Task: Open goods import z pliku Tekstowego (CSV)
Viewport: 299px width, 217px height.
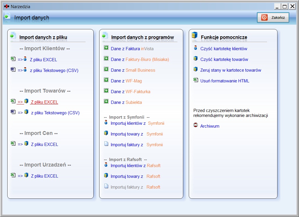Action: coord(55,113)
